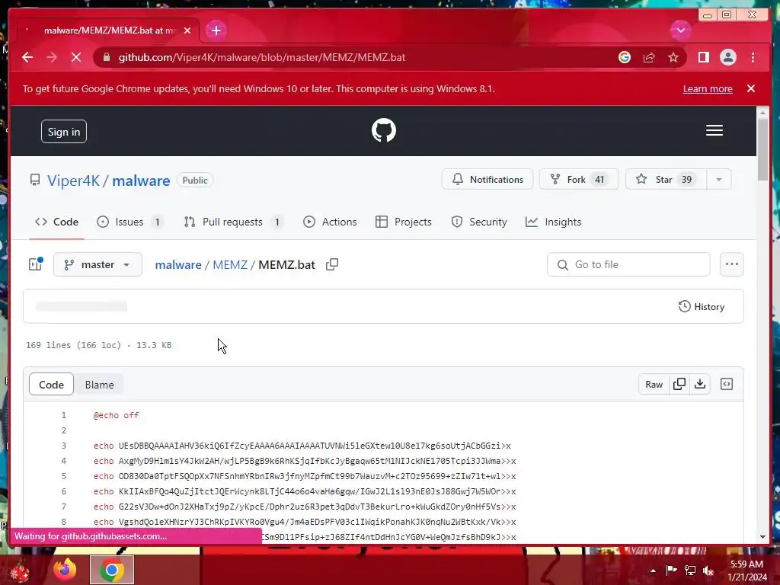
Task: Fork the repository
Action: (x=579, y=179)
